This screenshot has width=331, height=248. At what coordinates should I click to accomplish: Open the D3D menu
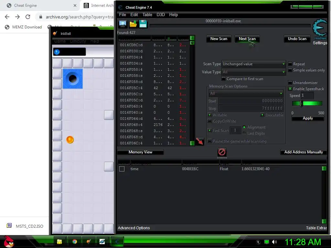point(160,15)
